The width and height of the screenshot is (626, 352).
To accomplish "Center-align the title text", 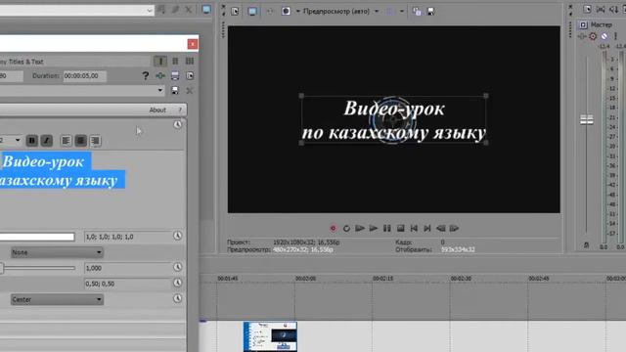I will click(80, 141).
